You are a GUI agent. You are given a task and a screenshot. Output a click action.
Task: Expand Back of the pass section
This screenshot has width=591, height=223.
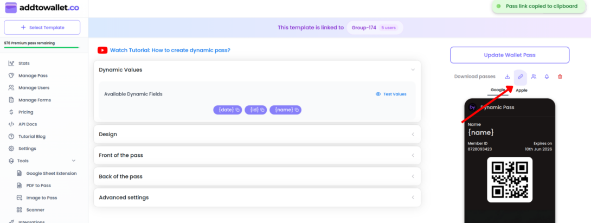257,176
